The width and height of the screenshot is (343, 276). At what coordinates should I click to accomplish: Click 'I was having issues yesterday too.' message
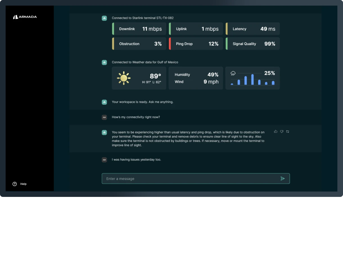coord(136,160)
